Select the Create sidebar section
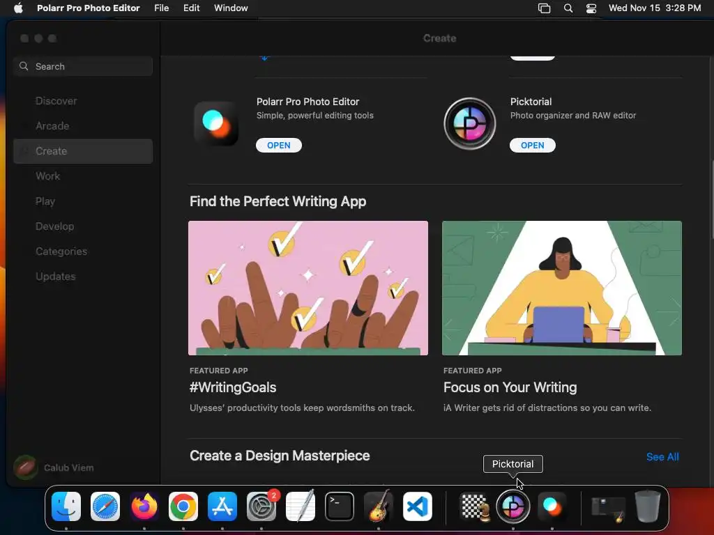 tap(83, 151)
